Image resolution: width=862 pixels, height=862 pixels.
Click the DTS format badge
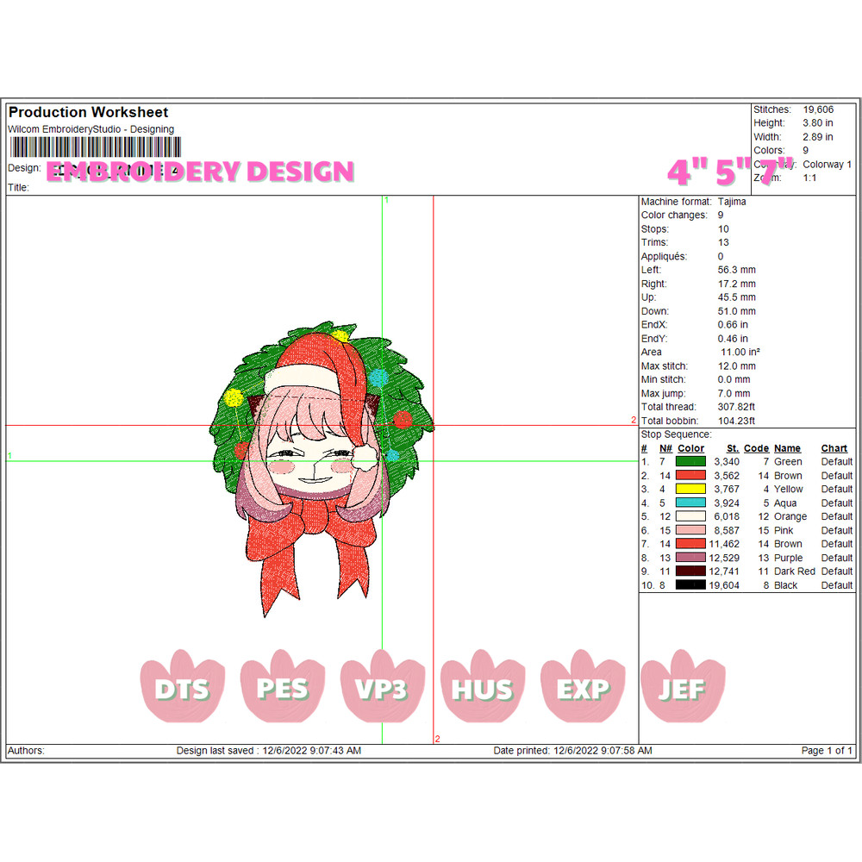183,688
